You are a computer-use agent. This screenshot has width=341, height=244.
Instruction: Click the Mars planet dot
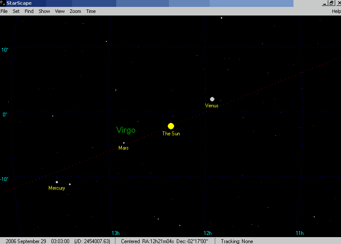(124, 143)
